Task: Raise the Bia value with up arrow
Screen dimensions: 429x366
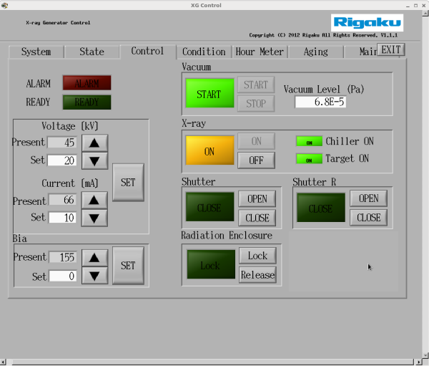Action: click(x=94, y=257)
